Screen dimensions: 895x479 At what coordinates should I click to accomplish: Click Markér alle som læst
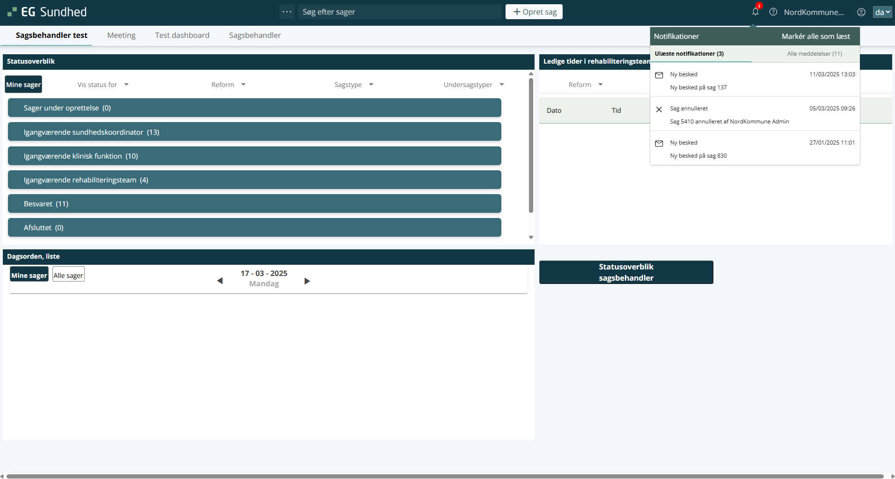tap(815, 36)
